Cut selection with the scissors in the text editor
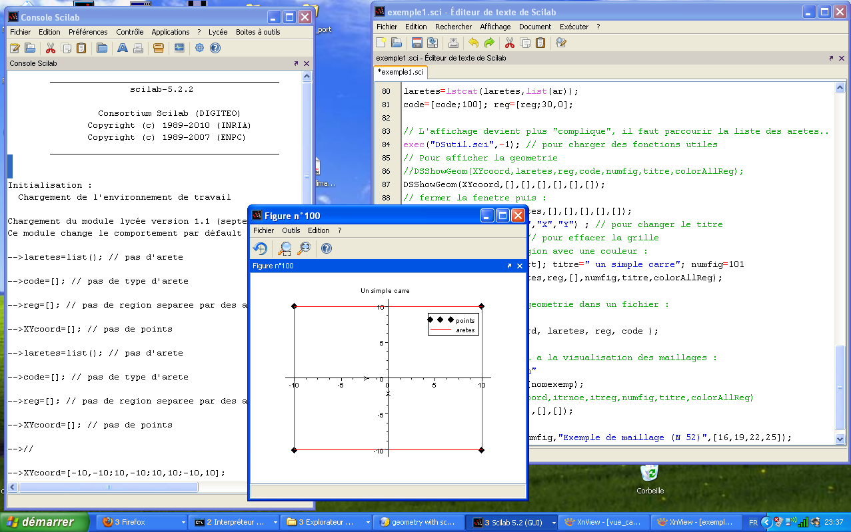The image size is (851, 532). tap(510, 43)
